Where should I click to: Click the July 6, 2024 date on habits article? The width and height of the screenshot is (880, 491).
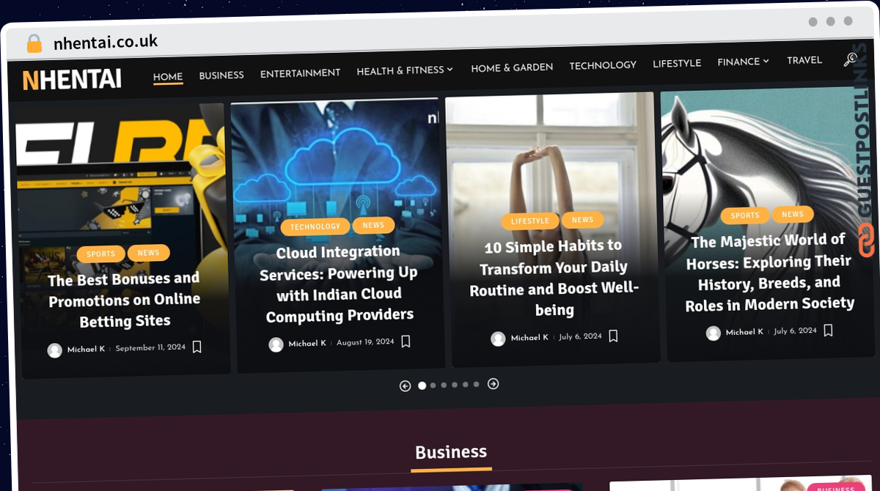coord(580,337)
